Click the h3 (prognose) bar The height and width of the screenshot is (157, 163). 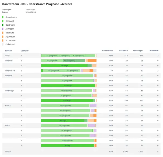[65, 105]
